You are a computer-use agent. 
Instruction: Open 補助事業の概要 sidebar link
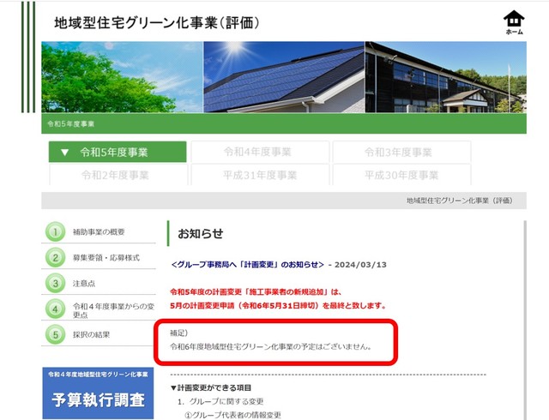click(99, 231)
